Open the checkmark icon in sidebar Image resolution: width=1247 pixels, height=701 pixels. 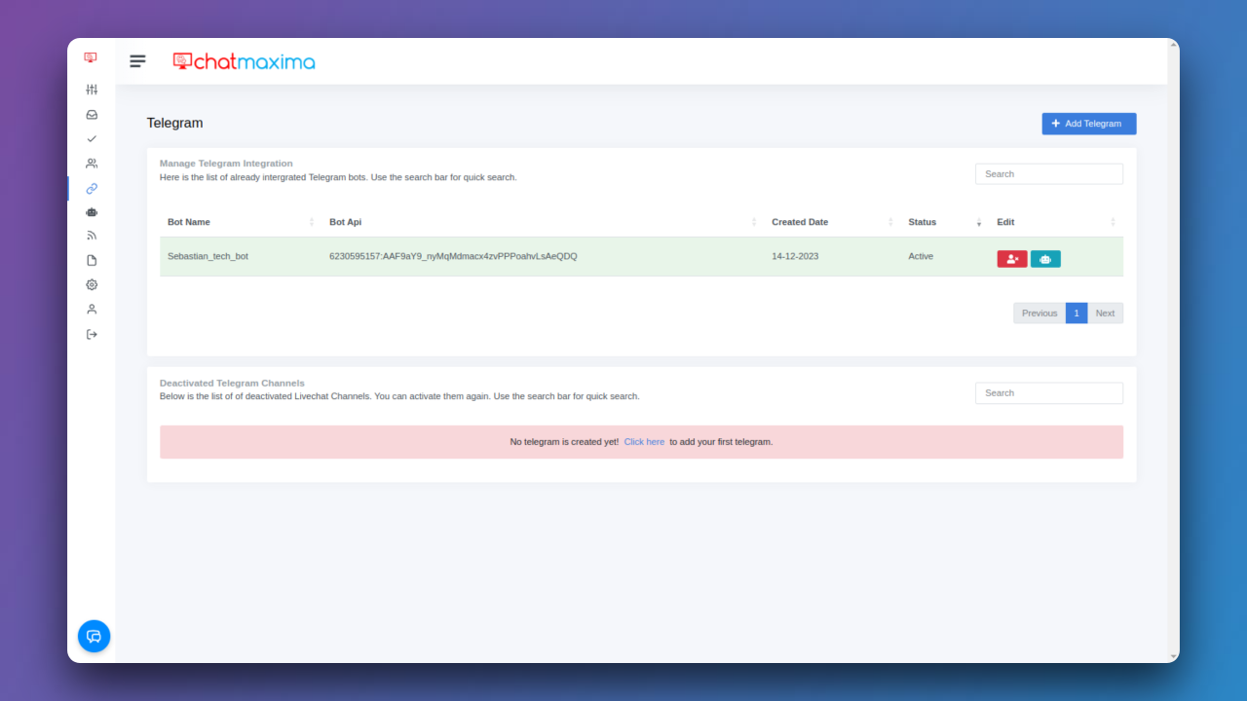[92, 139]
